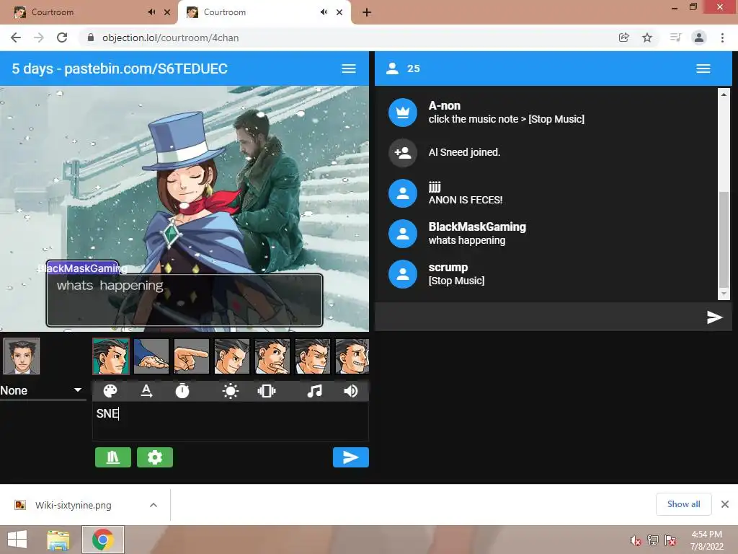The height and width of the screenshot is (554, 738).
Task: Open the green settings gear button
Action: (x=155, y=457)
